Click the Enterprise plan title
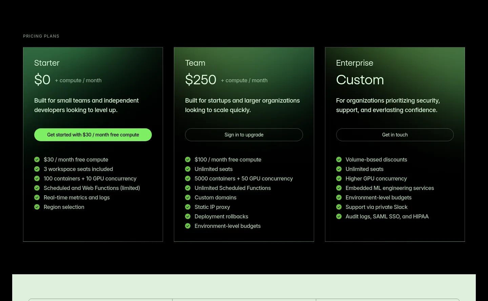488x301 pixels. coord(354,63)
